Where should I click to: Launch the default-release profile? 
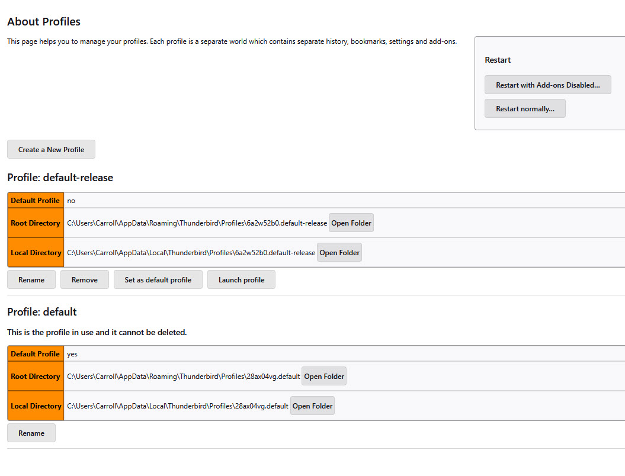pos(241,279)
